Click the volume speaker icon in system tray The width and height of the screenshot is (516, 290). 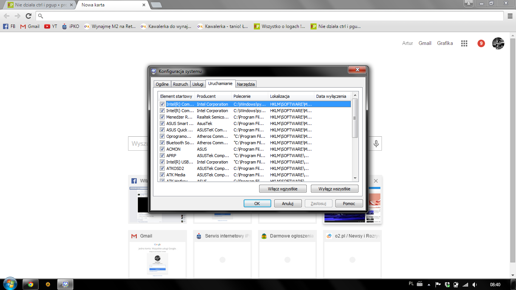tap(475, 284)
